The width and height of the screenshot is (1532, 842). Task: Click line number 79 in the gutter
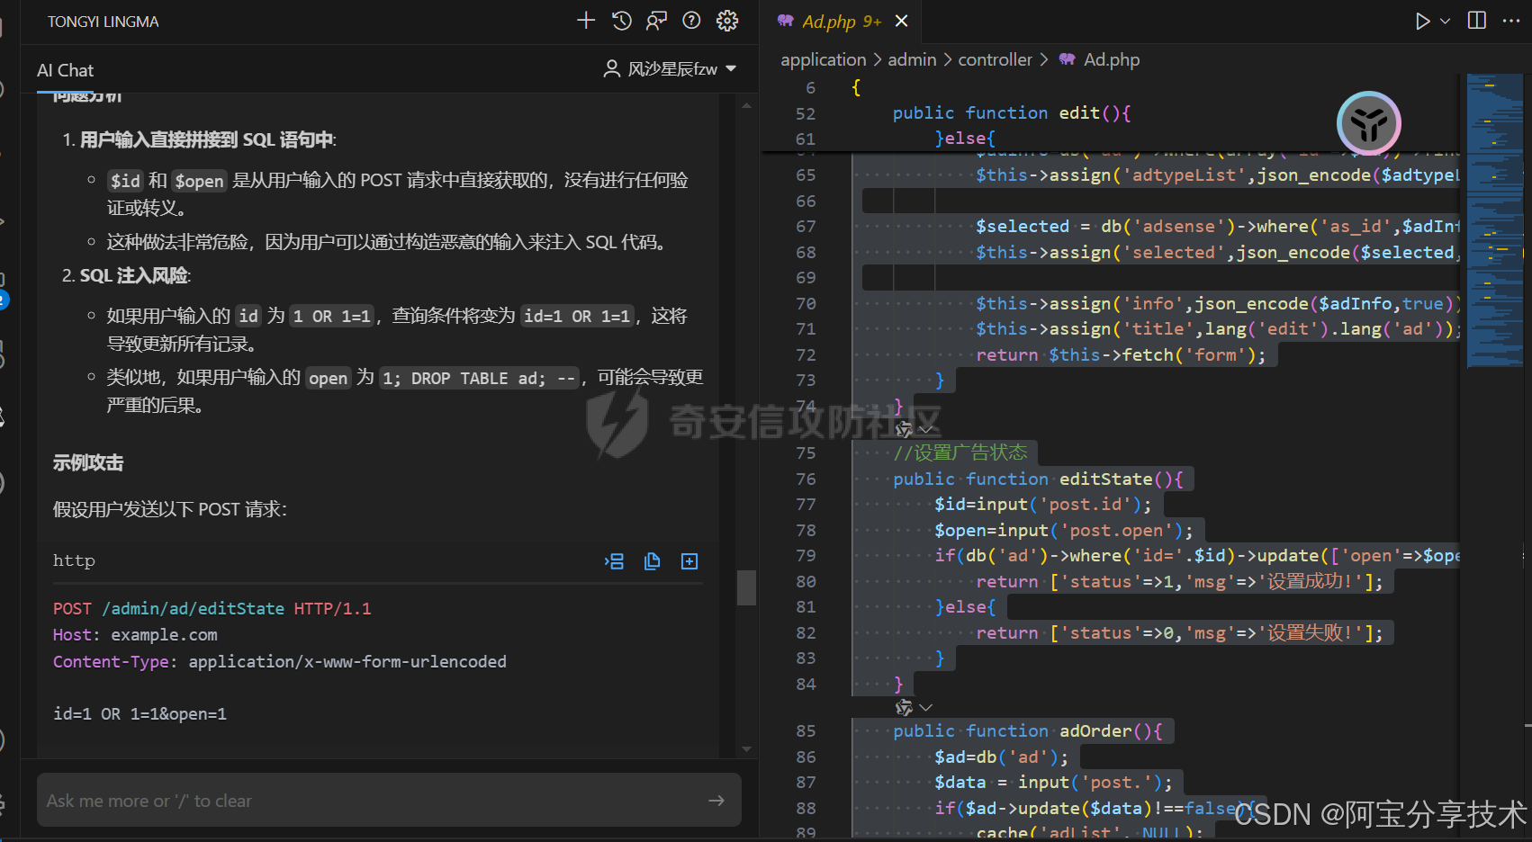pos(806,556)
